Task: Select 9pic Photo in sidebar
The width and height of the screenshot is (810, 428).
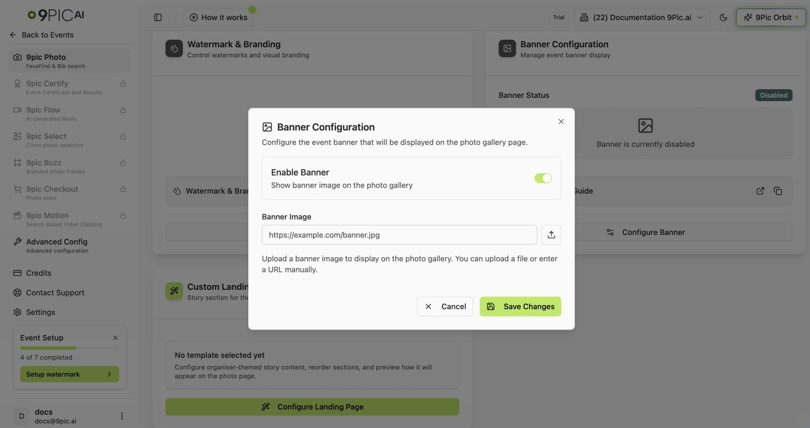Action: point(70,61)
